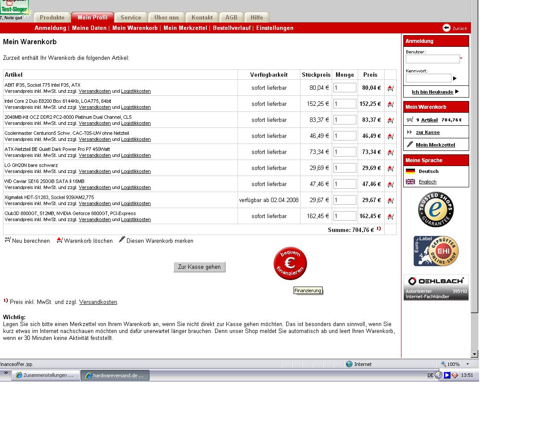Click the Benutzer username field
555x444 pixels.
click(433, 59)
